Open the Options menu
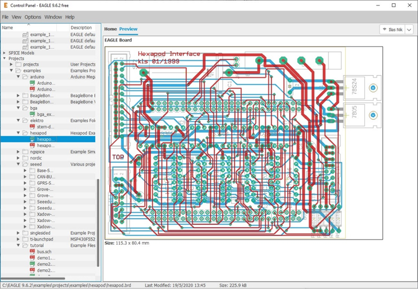The width and height of the screenshot is (418, 290). [33, 17]
